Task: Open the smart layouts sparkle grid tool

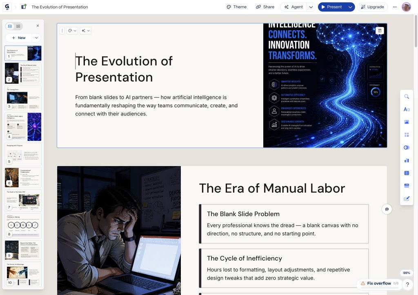Action: click(407, 135)
